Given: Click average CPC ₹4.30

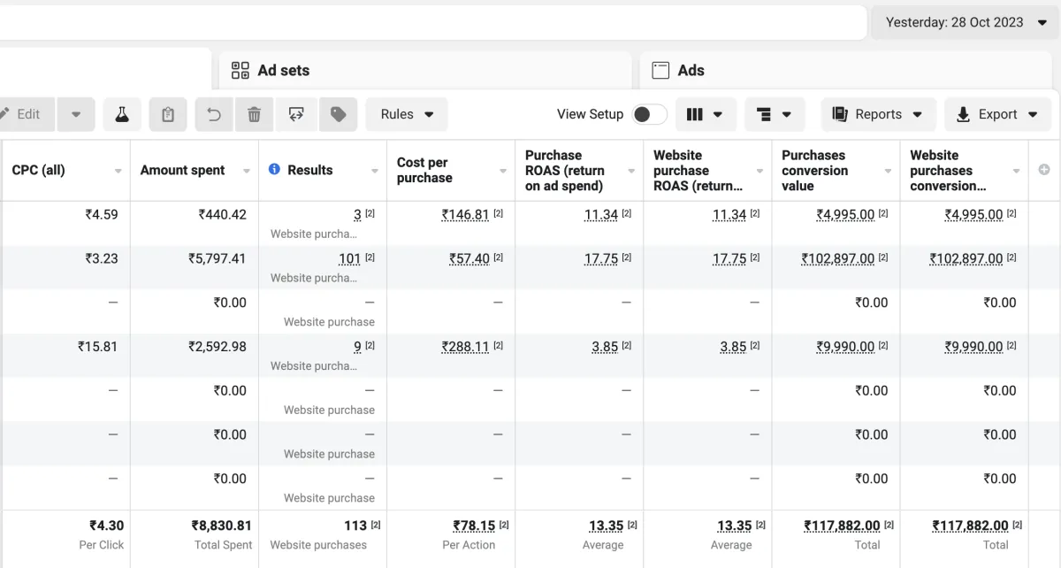Looking at the screenshot, I should (106, 526).
